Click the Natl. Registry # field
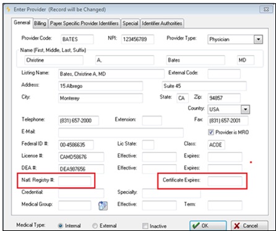The height and width of the screenshot is (231, 276). pos(74,181)
